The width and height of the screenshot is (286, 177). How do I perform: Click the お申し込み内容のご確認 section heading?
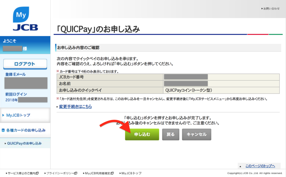[x=78, y=48]
